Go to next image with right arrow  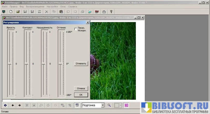[x=19, y=105]
